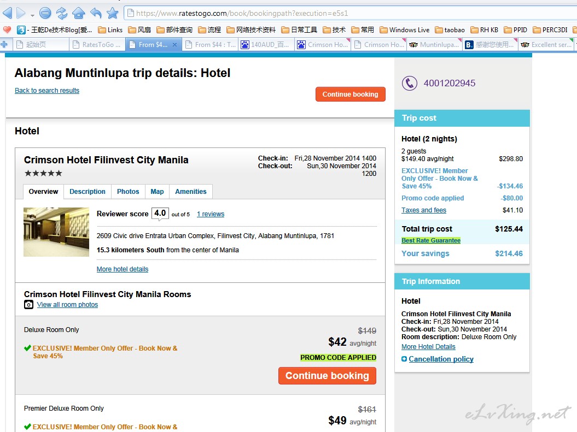Open the 常用 bookmark folder
Image resolution: width=577 pixels, height=432 pixels.
363,29
